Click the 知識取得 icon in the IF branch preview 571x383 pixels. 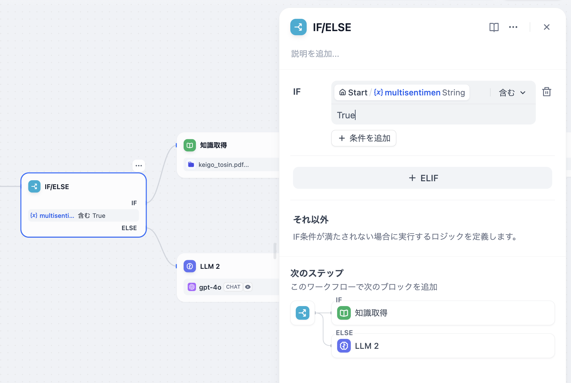pyautogui.click(x=344, y=313)
